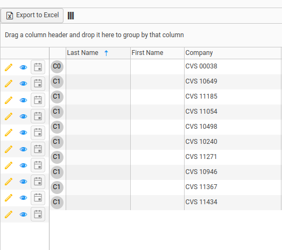Sort by the Last Name column header
The height and width of the screenshot is (250, 282).
coord(98,53)
